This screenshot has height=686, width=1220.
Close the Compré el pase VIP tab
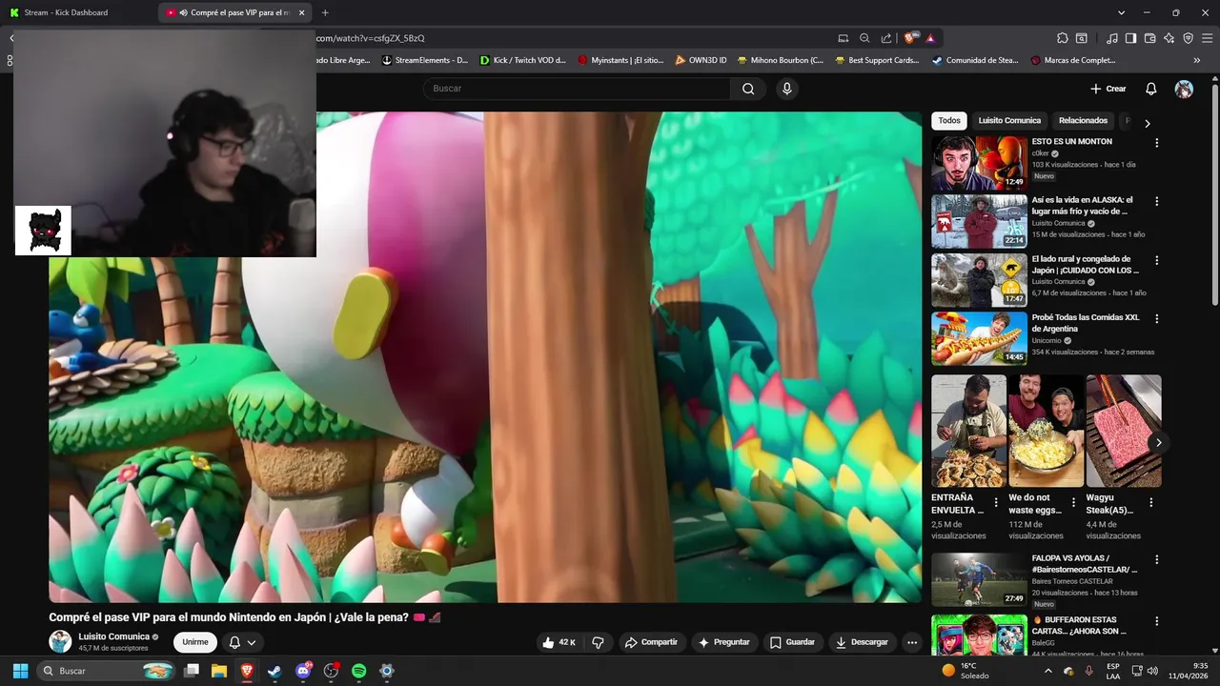click(302, 12)
